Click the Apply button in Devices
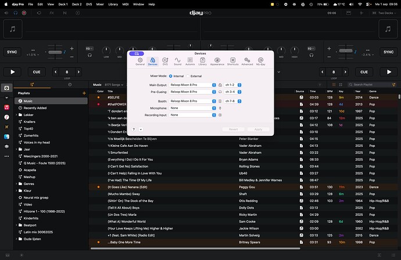The width and height of the screenshot is (401, 260). (x=258, y=129)
